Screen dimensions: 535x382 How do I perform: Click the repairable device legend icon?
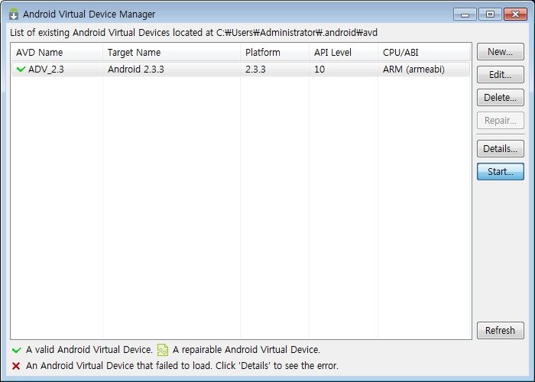[163, 350]
